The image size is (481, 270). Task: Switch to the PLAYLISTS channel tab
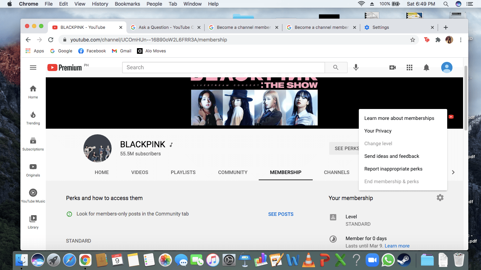(x=183, y=172)
